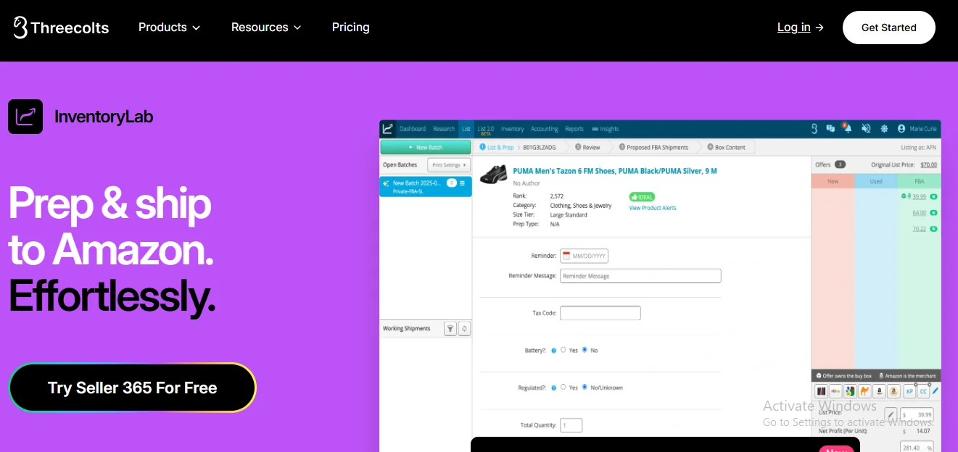This screenshot has height=452, width=958.
Task: Switch to the Research tab
Action: click(x=444, y=129)
